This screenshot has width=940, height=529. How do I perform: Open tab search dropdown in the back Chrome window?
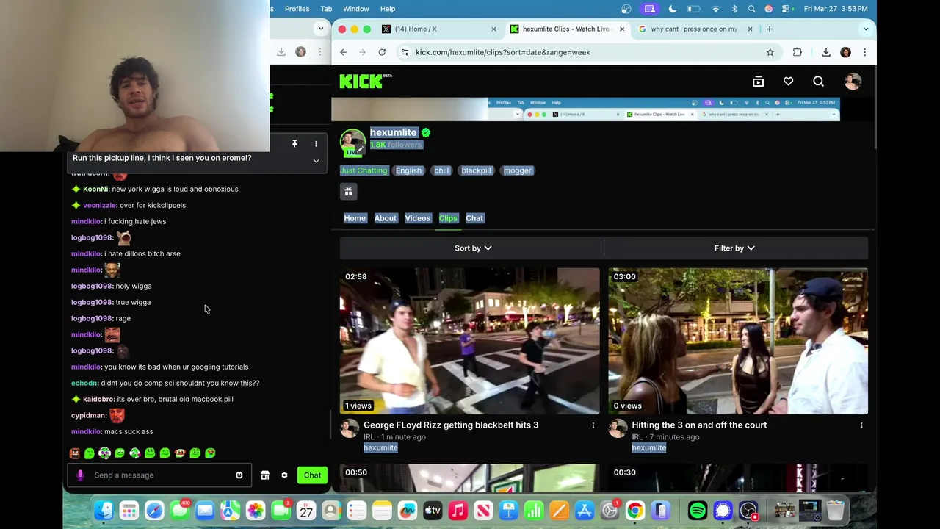click(x=320, y=29)
